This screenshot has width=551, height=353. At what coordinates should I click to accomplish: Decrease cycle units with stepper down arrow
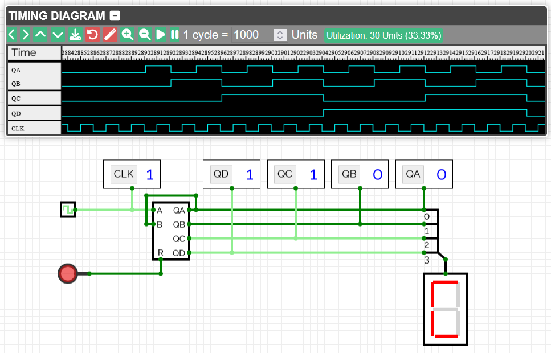coord(279,38)
